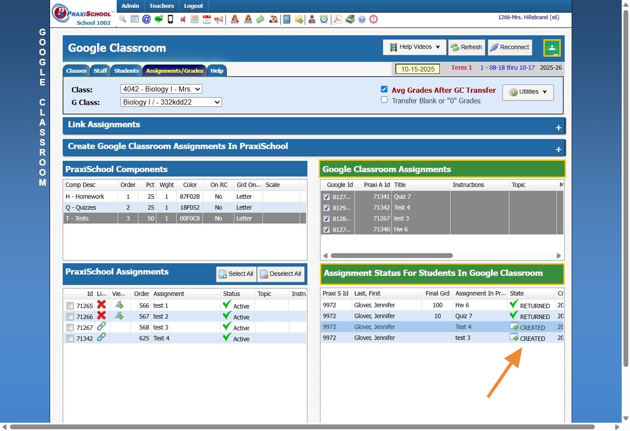Screen dimensions: 630x431
Task: Click the date field showing 10-15-2025
Action: 418,69
